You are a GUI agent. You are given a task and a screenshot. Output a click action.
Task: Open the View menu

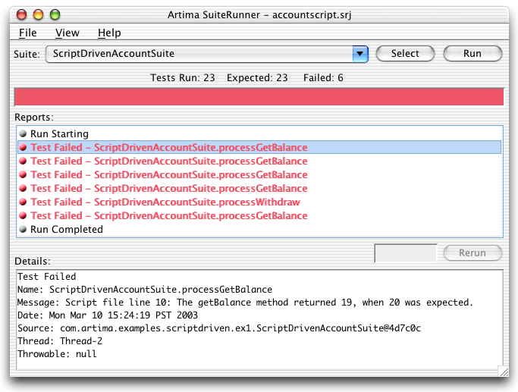pyautogui.click(x=67, y=33)
